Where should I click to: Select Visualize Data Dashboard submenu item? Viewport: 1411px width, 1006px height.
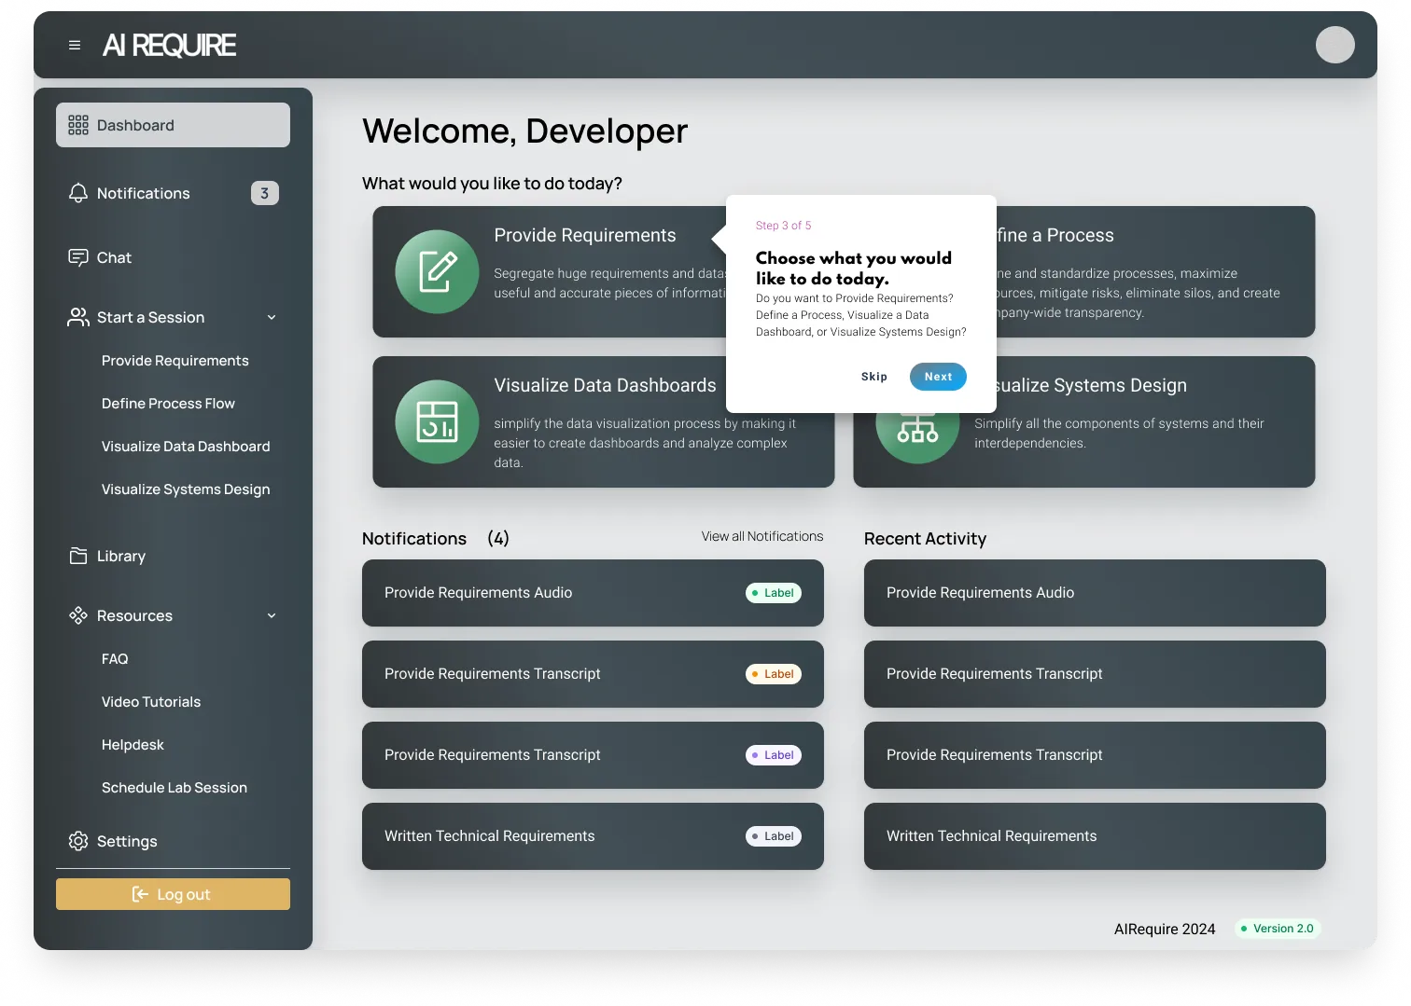pos(186,447)
